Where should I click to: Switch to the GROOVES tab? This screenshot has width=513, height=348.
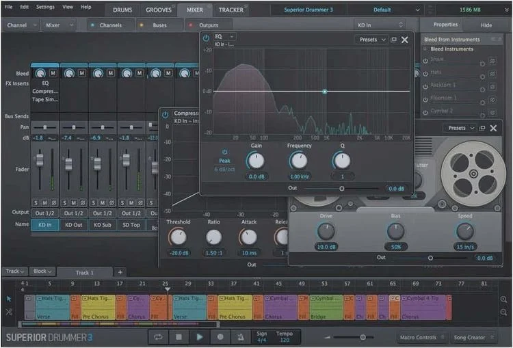pos(159,10)
